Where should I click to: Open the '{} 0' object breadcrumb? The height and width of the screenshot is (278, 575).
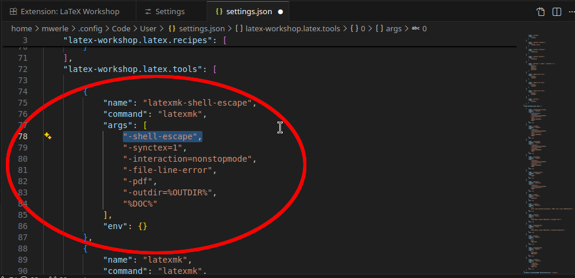pos(358,28)
